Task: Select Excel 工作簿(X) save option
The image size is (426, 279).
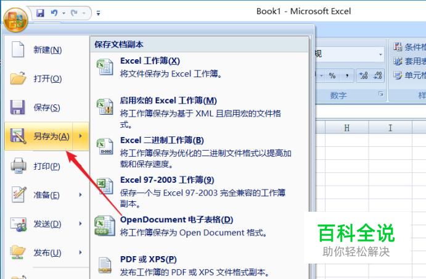Action: 200,67
